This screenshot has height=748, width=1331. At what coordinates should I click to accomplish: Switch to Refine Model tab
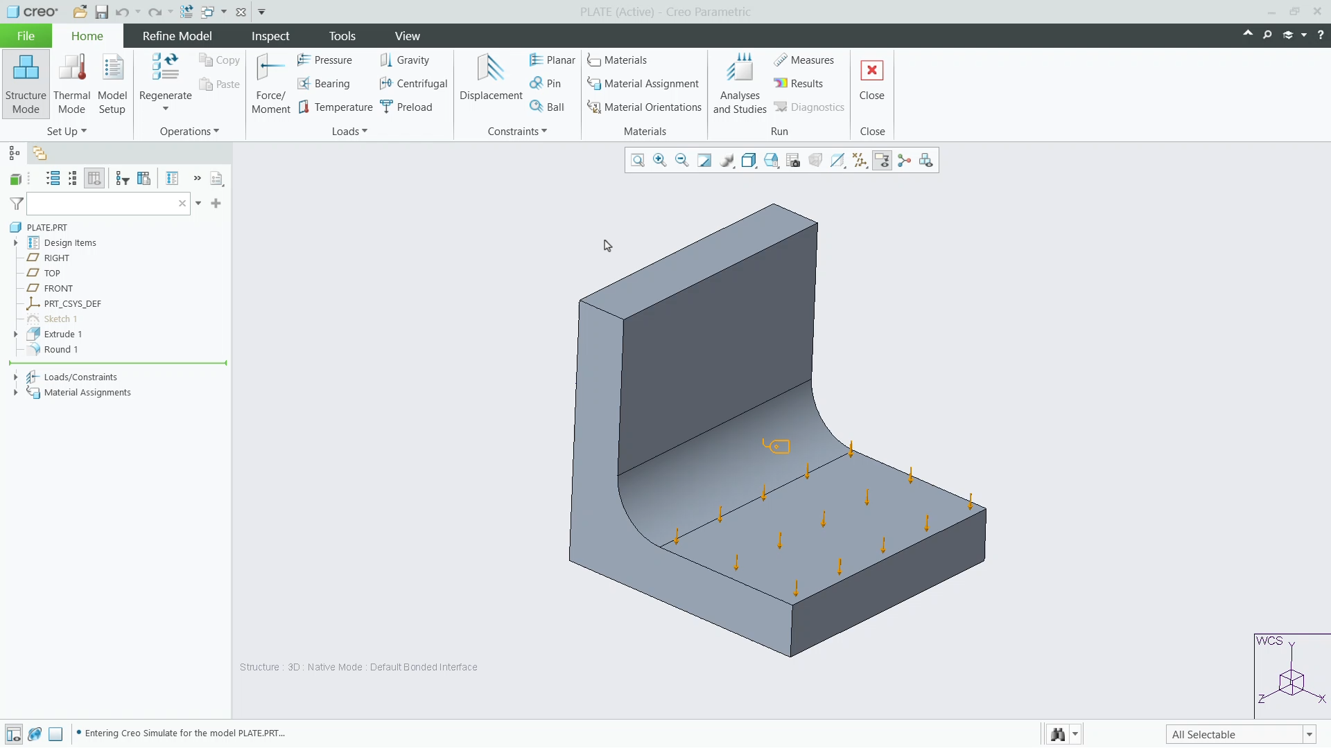pos(177,36)
